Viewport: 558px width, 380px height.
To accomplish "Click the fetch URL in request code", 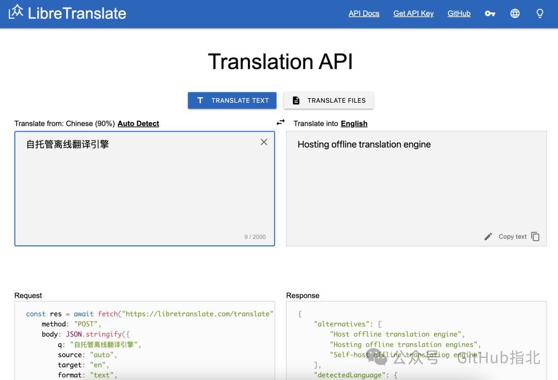I will pos(197,314).
